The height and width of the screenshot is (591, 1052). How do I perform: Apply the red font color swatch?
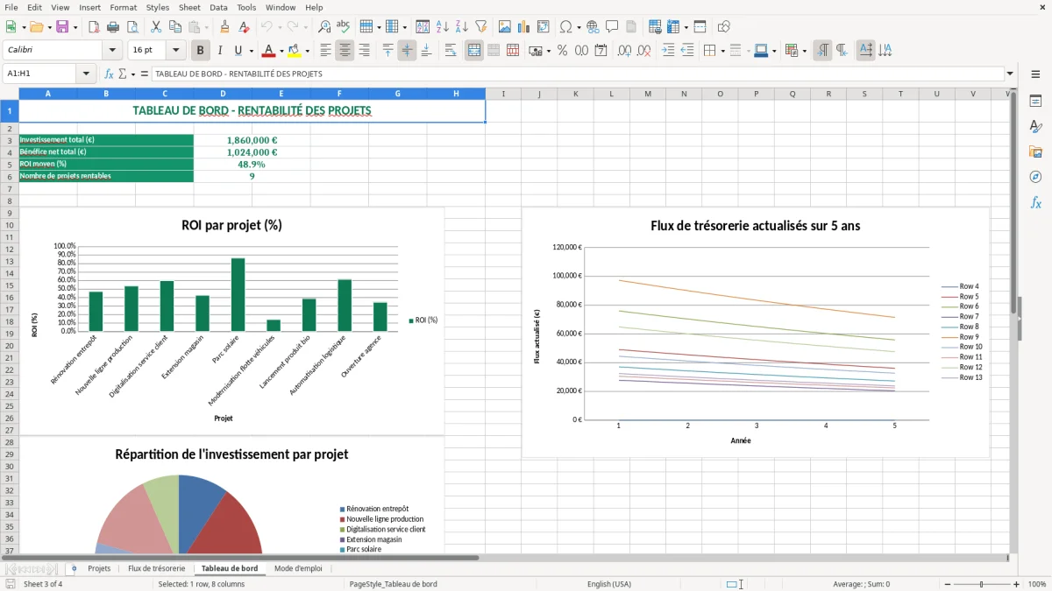click(x=269, y=51)
